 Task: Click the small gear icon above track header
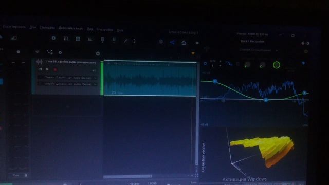[60, 52]
